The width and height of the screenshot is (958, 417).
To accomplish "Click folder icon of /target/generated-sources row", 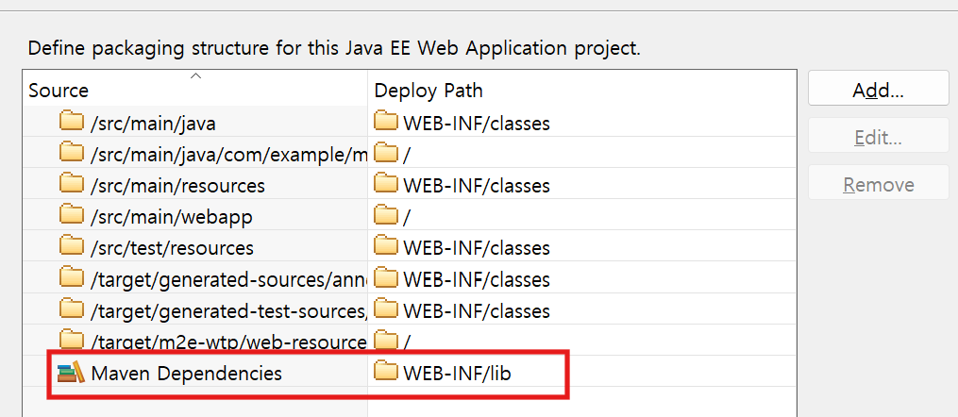I will point(72,278).
